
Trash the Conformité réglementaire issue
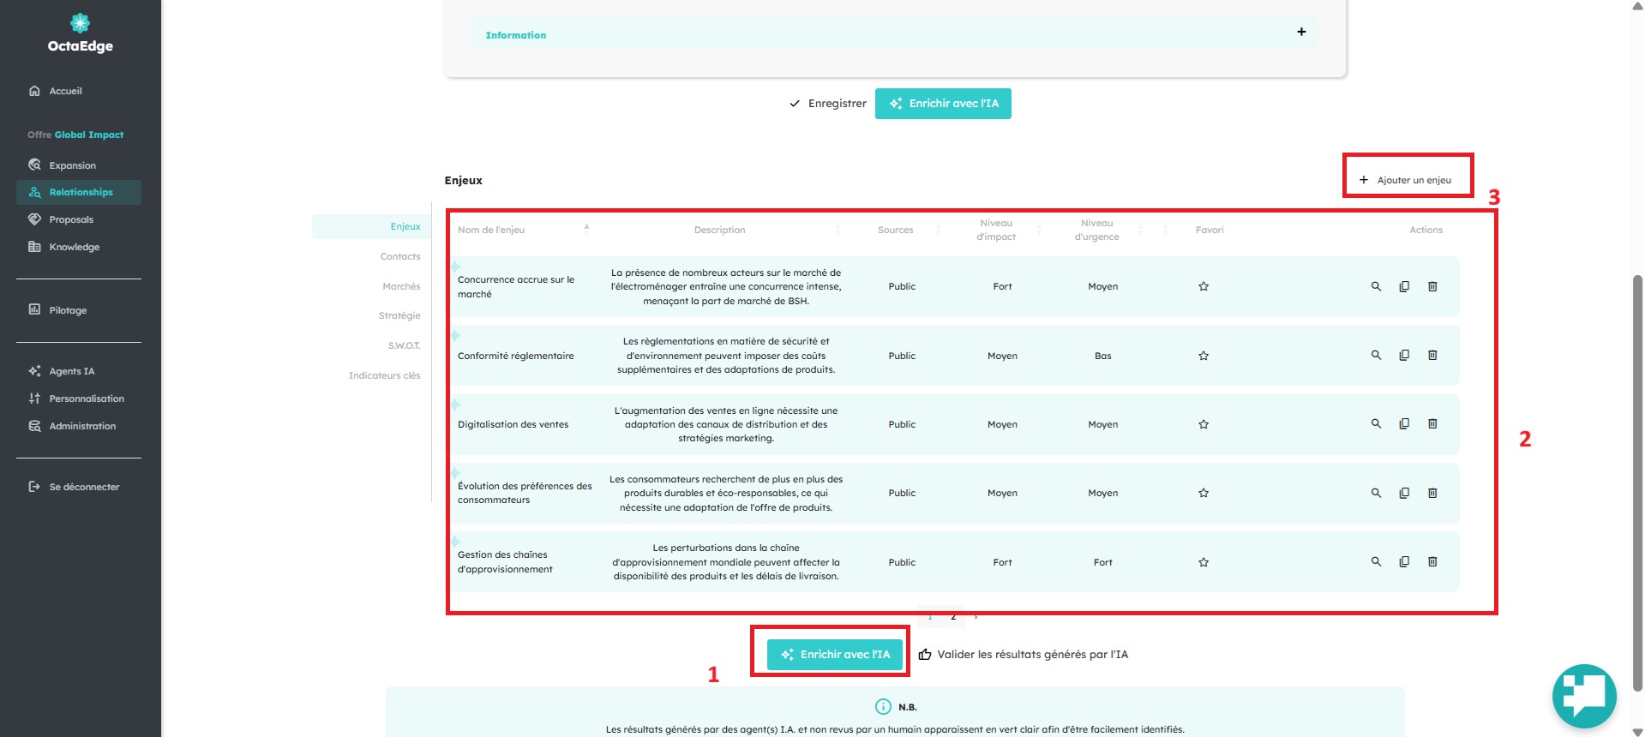point(1432,355)
